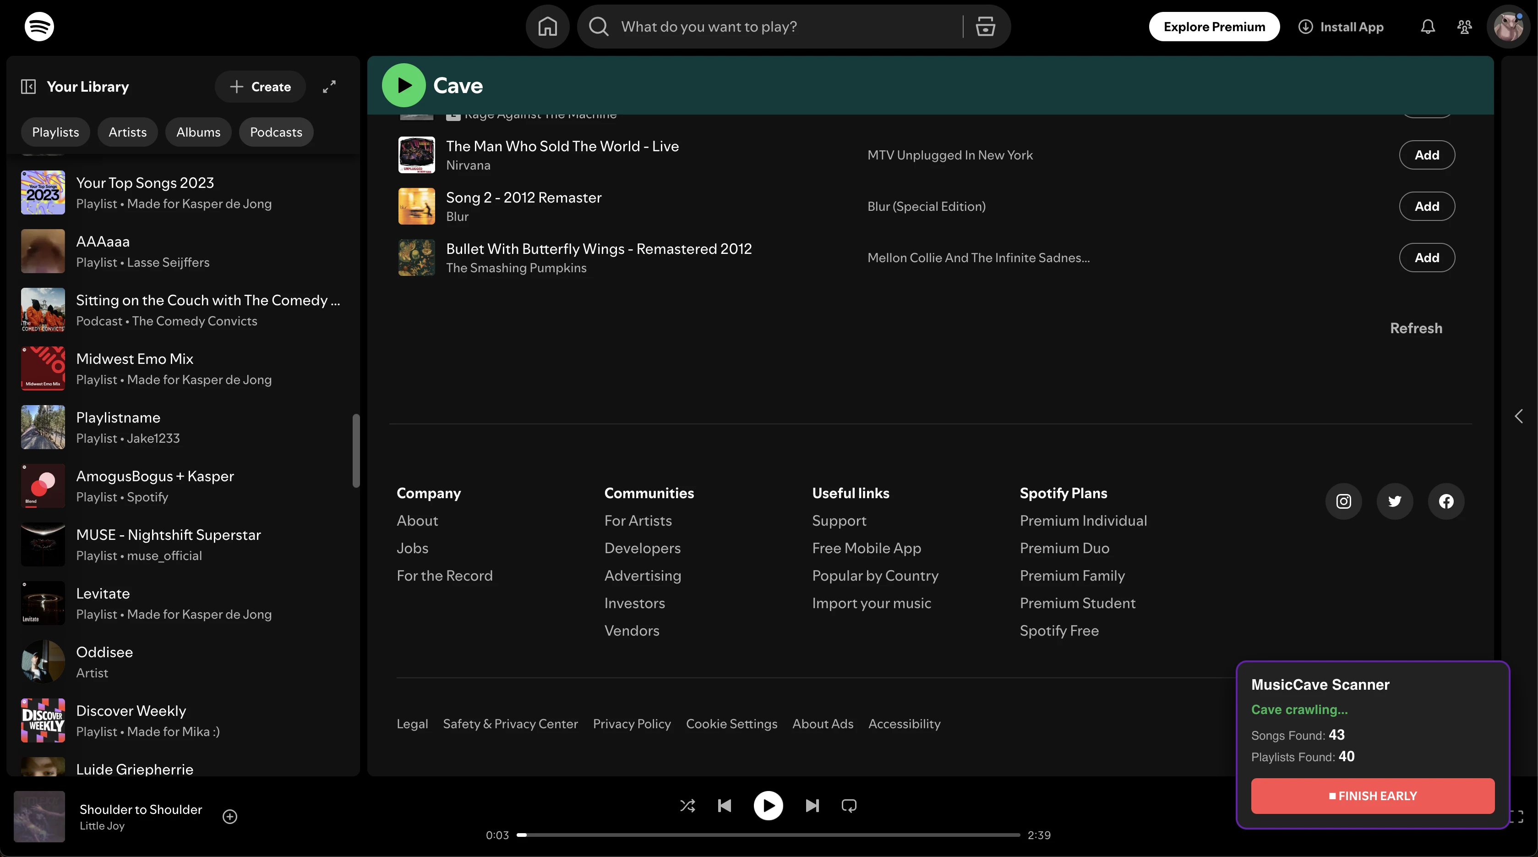The height and width of the screenshot is (857, 1538).
Task: Open Spotify Instagram page icon
Action: click(1343, 501)
